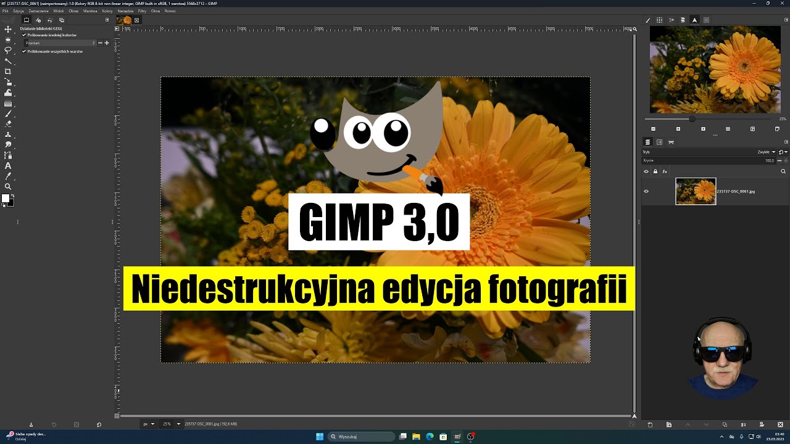790x444 pixels.
Task: Click the Zoom Out navigation button
Action: click(x=654, y=129)
